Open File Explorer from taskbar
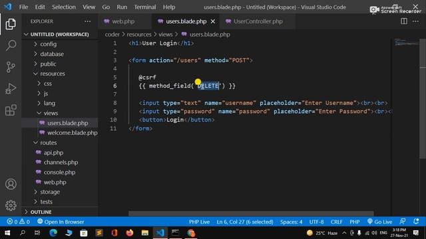426x239 pixels. (145, 233)
